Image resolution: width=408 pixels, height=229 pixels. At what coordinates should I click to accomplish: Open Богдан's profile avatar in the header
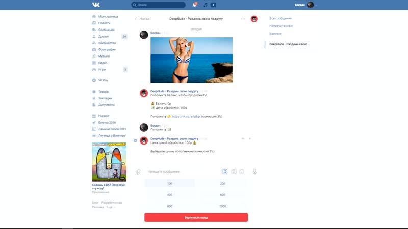coord(310,5)
